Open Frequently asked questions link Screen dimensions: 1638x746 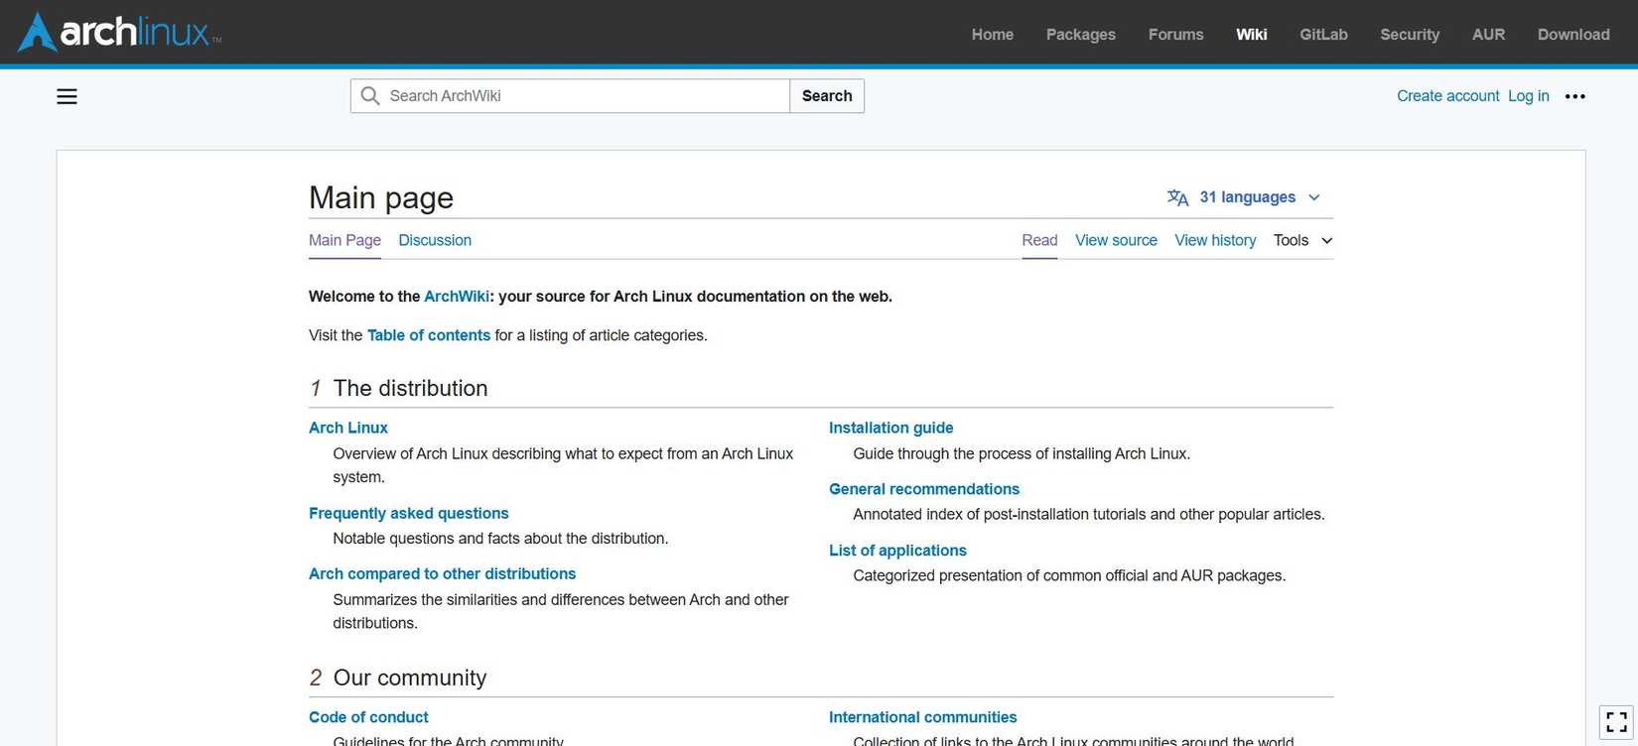(x=409, y=513)
